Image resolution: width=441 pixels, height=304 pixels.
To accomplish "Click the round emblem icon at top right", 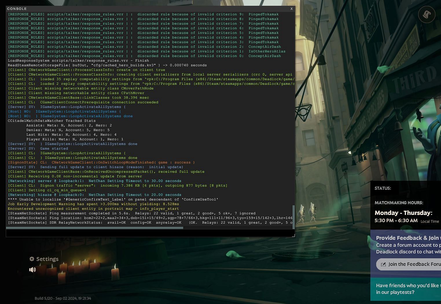I will [427, 14].
